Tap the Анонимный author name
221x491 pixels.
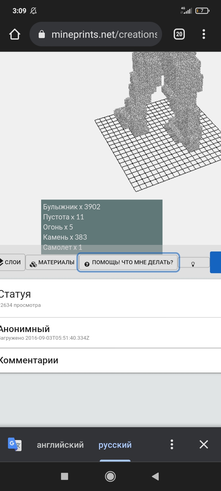pos(25,329)
